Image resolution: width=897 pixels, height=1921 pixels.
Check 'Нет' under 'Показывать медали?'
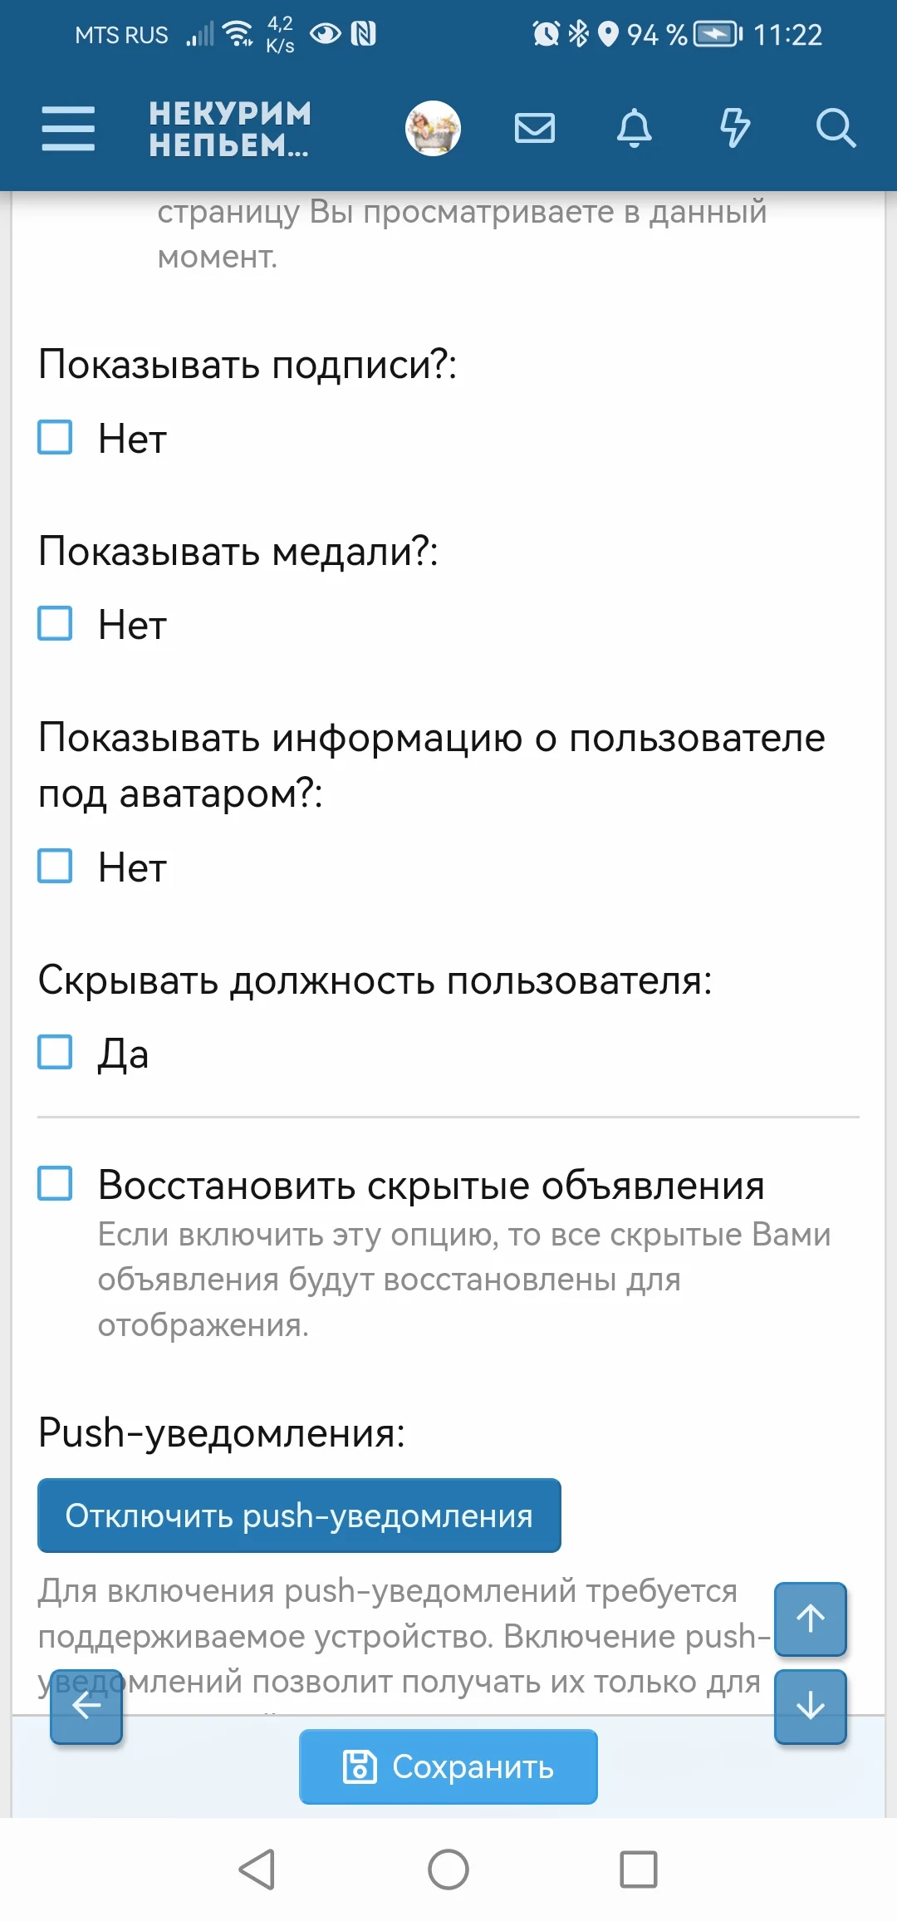point(55,625)
